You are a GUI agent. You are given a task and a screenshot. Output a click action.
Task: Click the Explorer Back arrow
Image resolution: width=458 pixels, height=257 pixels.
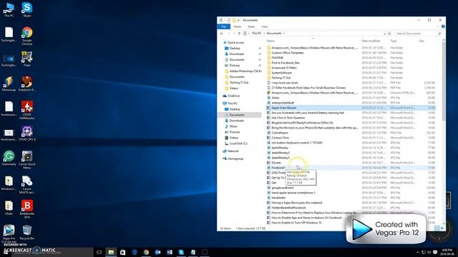point(222,34)
